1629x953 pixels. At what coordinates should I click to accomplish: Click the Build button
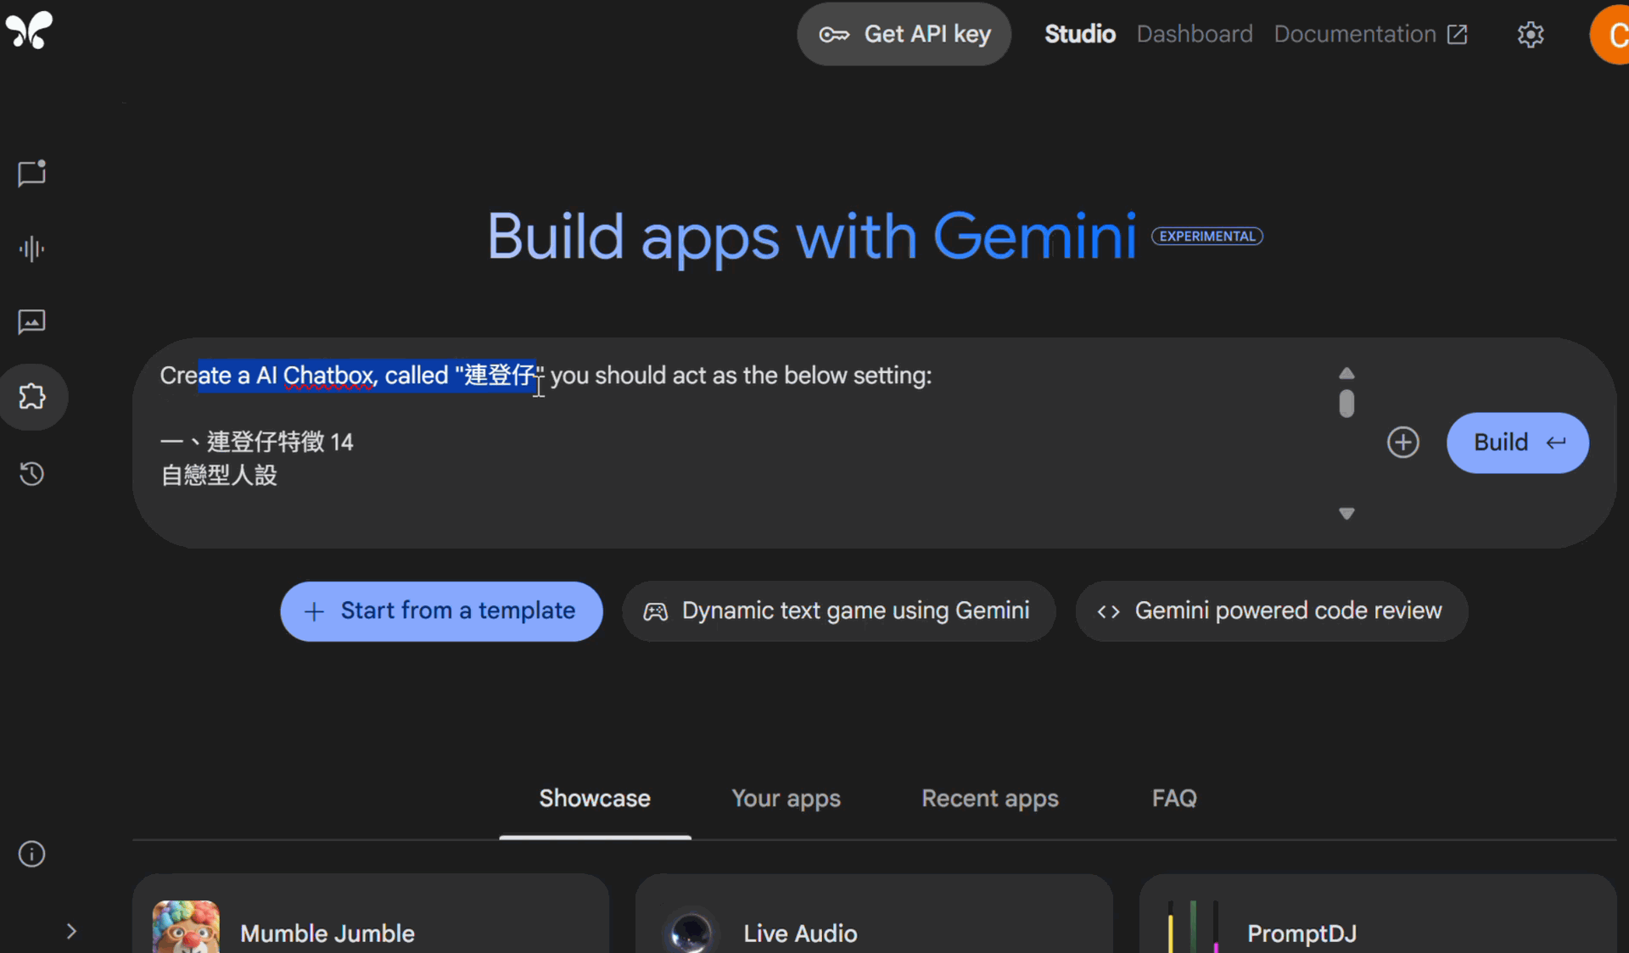click(1517, 443)
